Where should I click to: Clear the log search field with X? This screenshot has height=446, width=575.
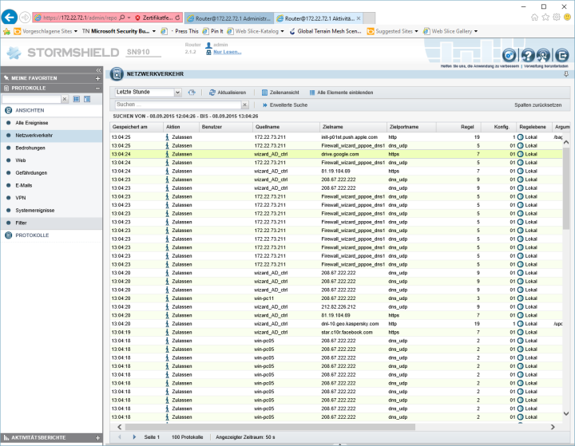click(x=246, y=105)
